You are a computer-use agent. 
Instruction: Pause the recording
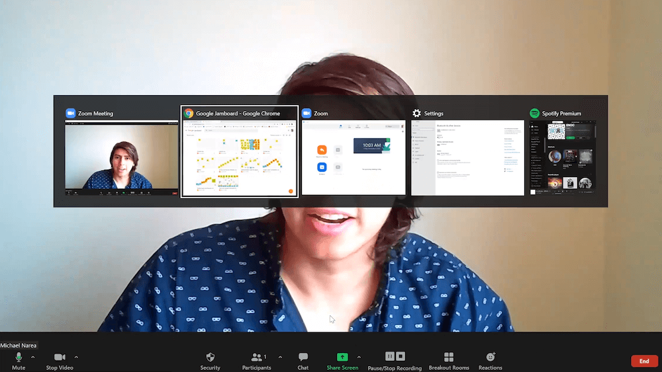tap(389, 356)
